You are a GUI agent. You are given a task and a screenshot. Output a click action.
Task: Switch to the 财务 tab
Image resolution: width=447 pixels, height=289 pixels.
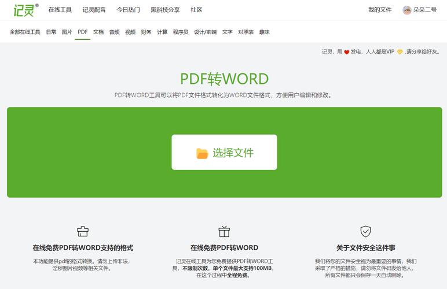[146, 32]
